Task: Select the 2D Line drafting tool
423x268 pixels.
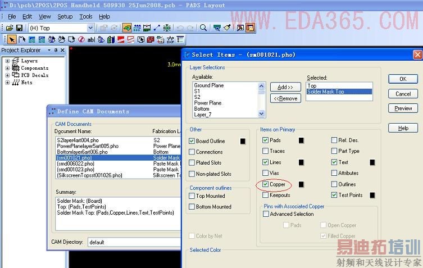Action: coord(22,40)
